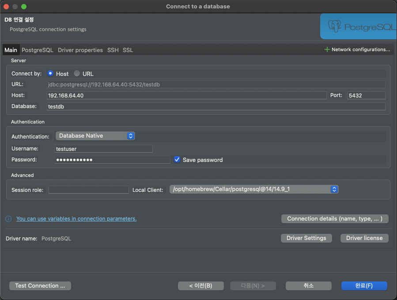Screen dimensions: 397x300
Task: Select the URL radio button
Action: pos(77,73)
